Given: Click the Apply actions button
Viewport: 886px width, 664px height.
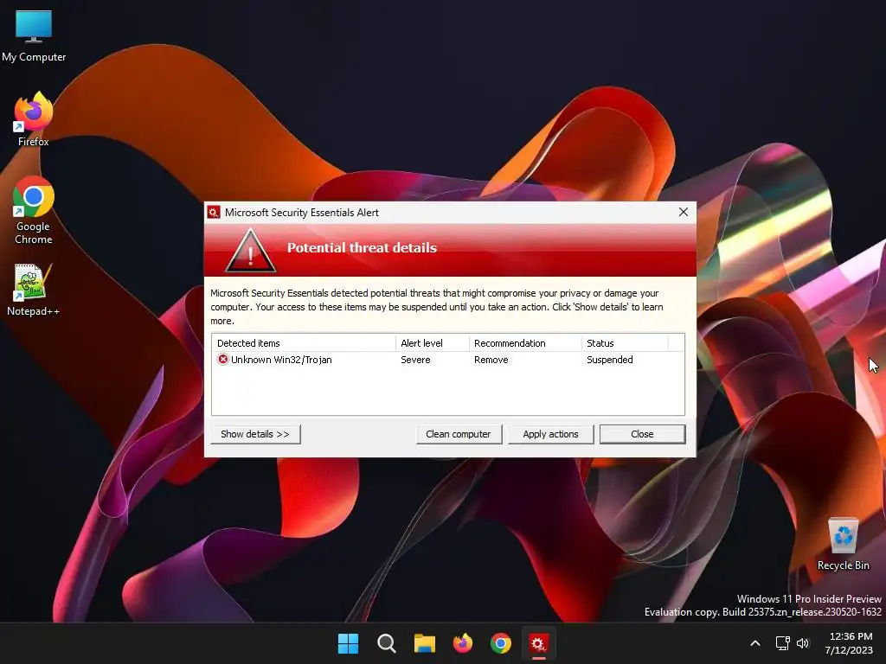Looking at the screenshot, I should [551, 434].
